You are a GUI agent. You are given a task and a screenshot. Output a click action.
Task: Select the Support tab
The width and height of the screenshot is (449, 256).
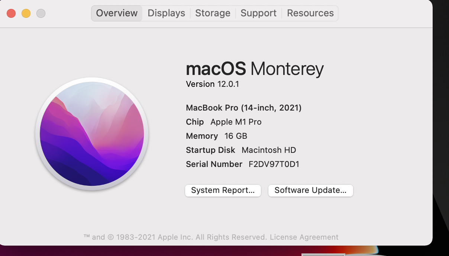coord(258,13)
